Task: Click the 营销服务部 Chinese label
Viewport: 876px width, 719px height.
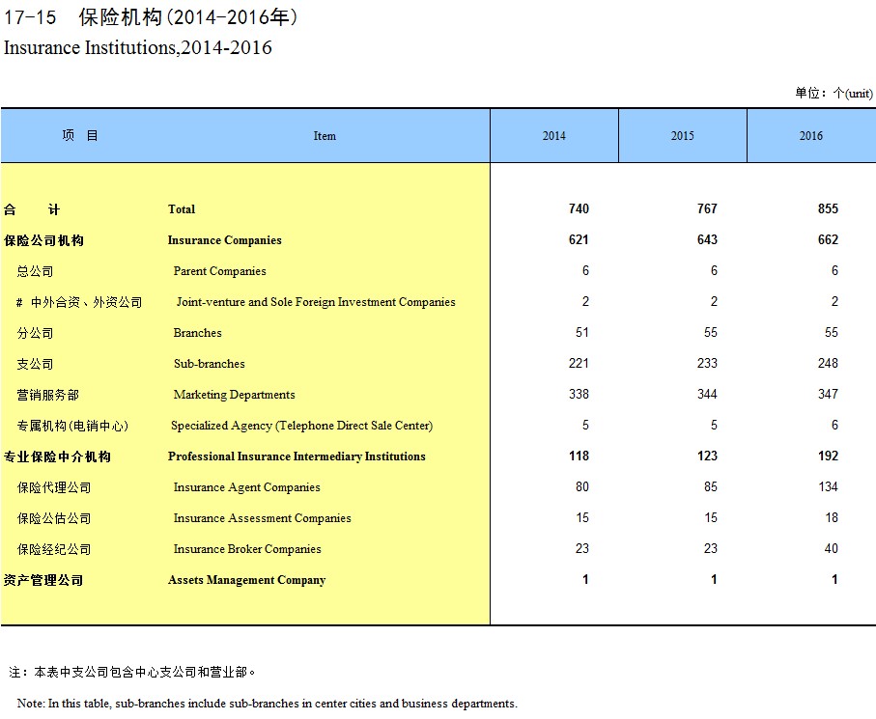Action: click(48, 396)
